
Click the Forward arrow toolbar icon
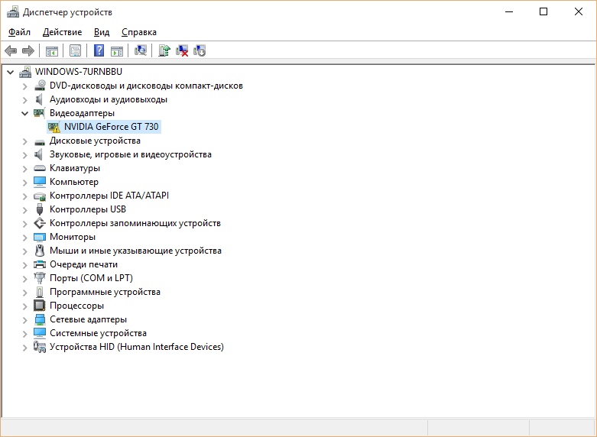click(x=28, y=50)
